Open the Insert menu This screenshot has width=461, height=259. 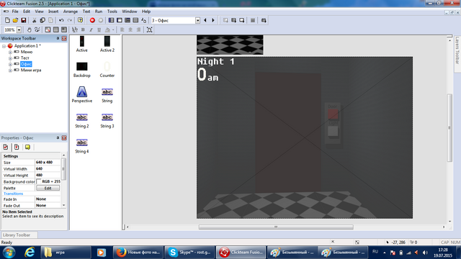53,12
